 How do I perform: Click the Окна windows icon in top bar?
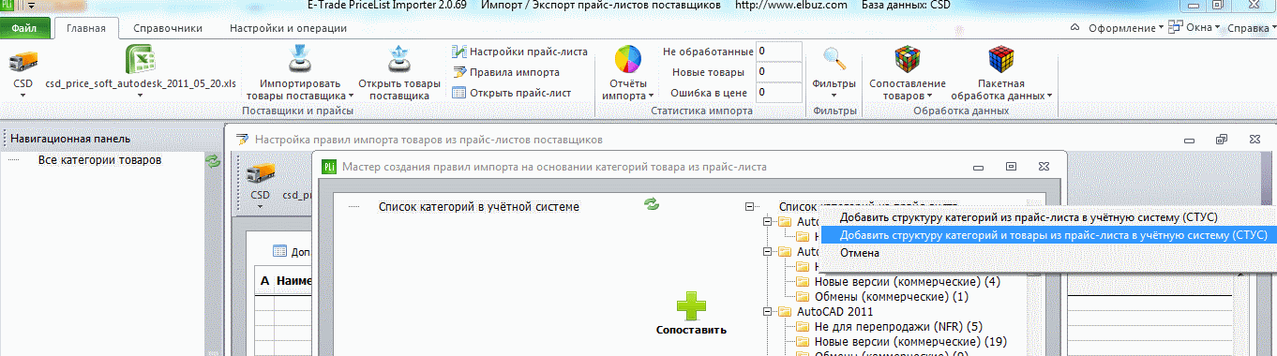click(1176, 27)
